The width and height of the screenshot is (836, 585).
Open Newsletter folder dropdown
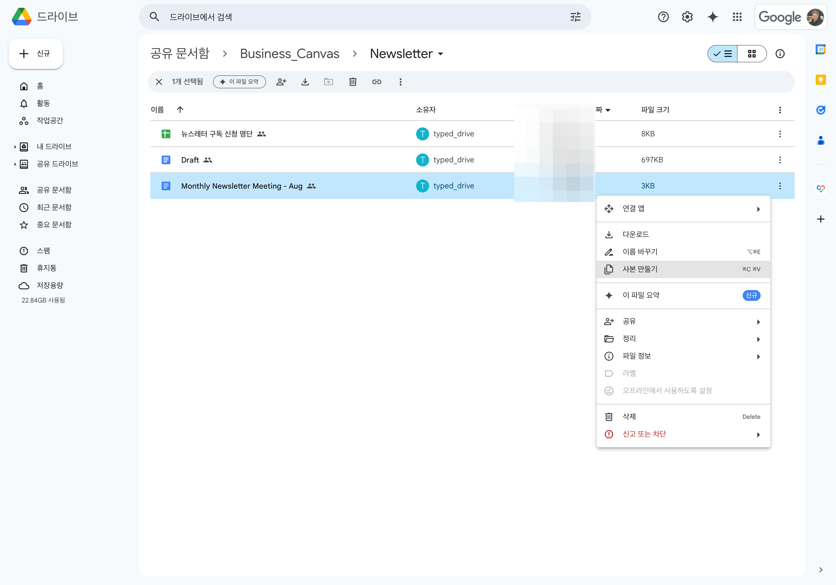click(441, 54)
